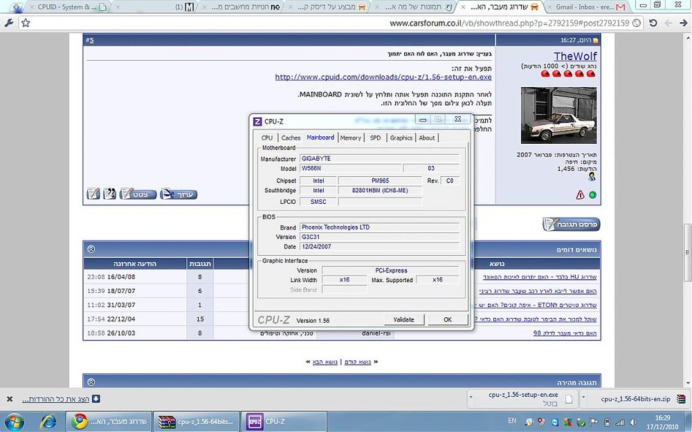Image resolution: width=692 pixels, height=432 pixels.
Task: Bookmark this page with the star icon
Action: click(26, 23)
